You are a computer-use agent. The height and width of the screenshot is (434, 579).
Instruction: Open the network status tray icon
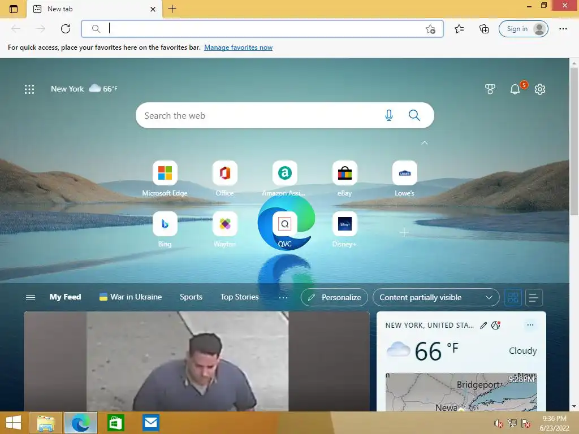tap(512, 423)
